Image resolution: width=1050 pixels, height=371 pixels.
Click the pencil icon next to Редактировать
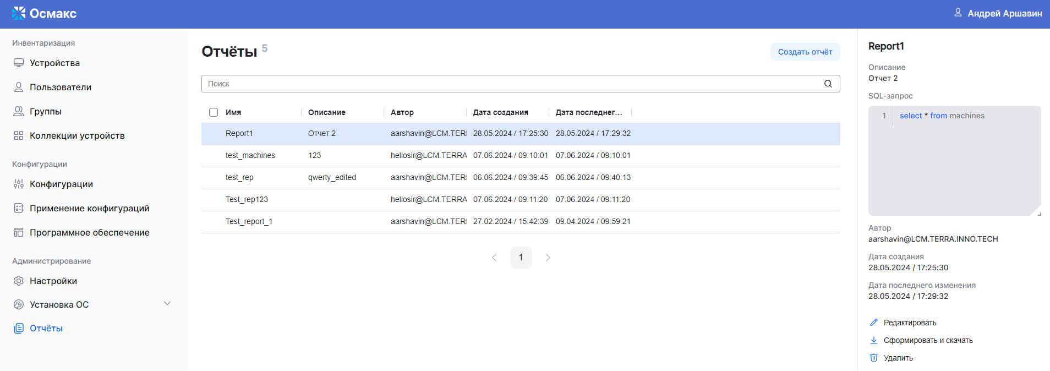873,323
